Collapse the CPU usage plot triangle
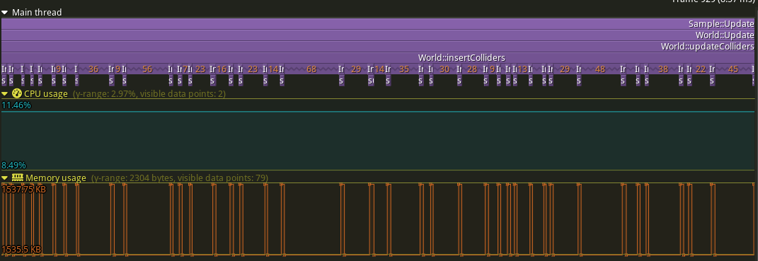 point(5,94)
